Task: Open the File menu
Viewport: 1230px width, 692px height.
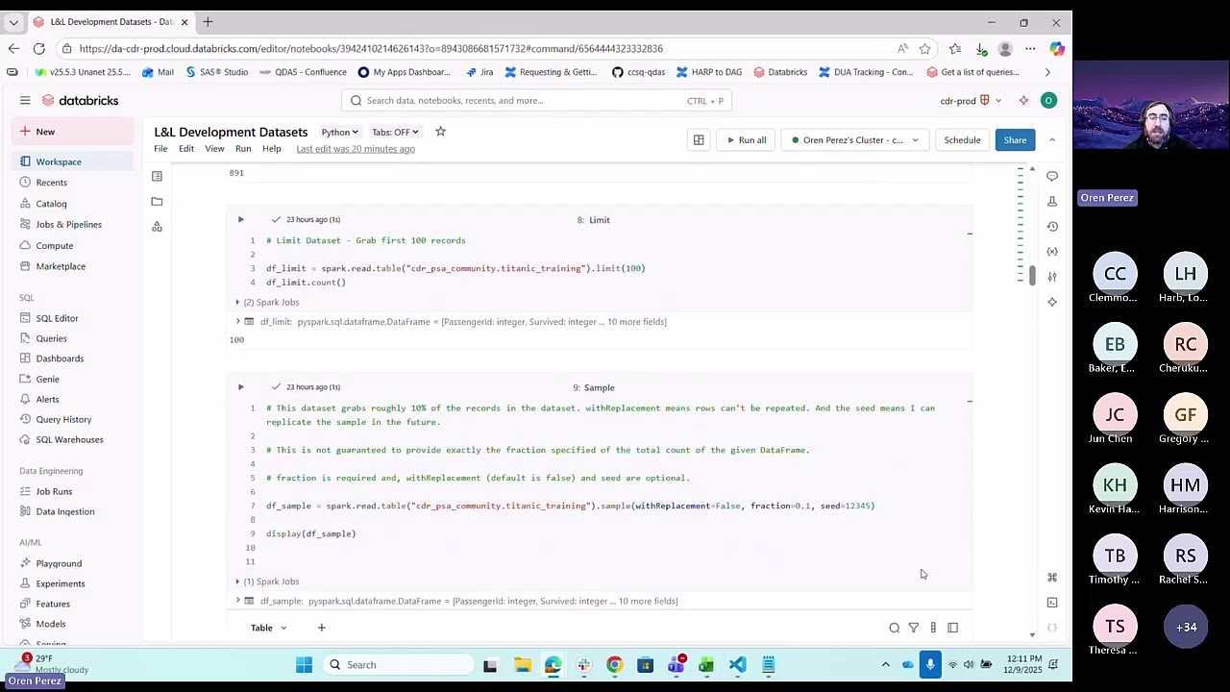Action: point(160,149)
